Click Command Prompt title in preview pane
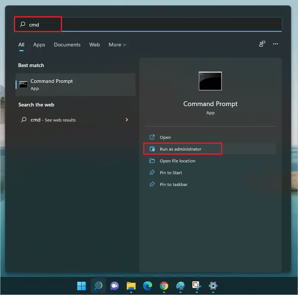The height and width of the screenshot is (295, 298). tap(210, 104)
